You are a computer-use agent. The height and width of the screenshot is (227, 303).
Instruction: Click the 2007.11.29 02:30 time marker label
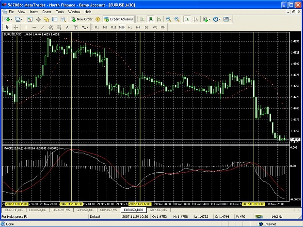pyautogui.click(x=71, y=204)
